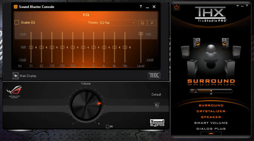Click the delete preset X button
254x141 pixels.
152,23
